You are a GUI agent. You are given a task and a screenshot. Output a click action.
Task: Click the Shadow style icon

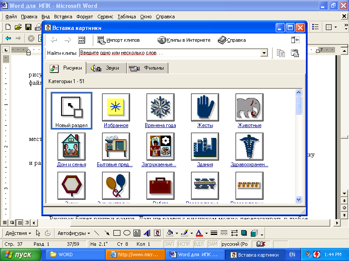pos(244,233)
